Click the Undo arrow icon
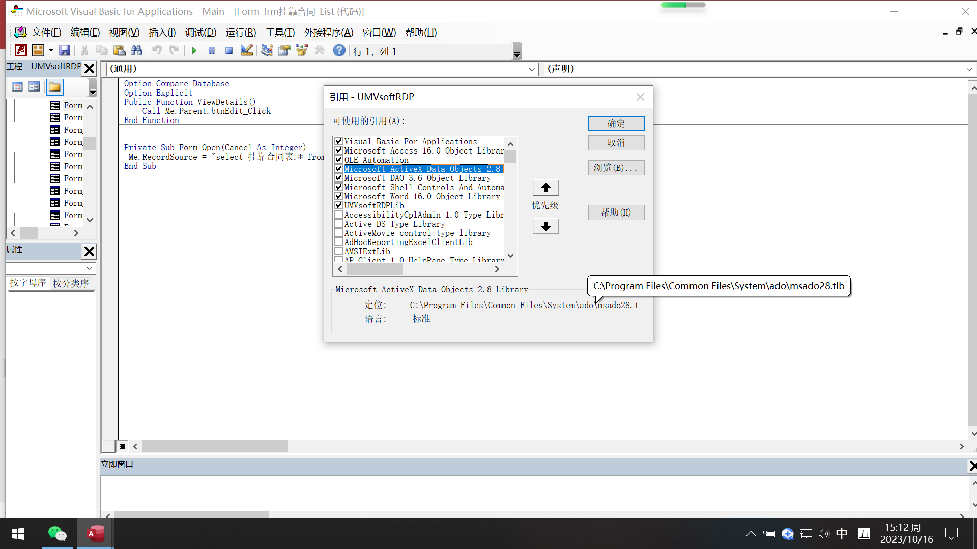Viewport: 977px width, 549px height. pyautogui.click(x=157, y=50)
